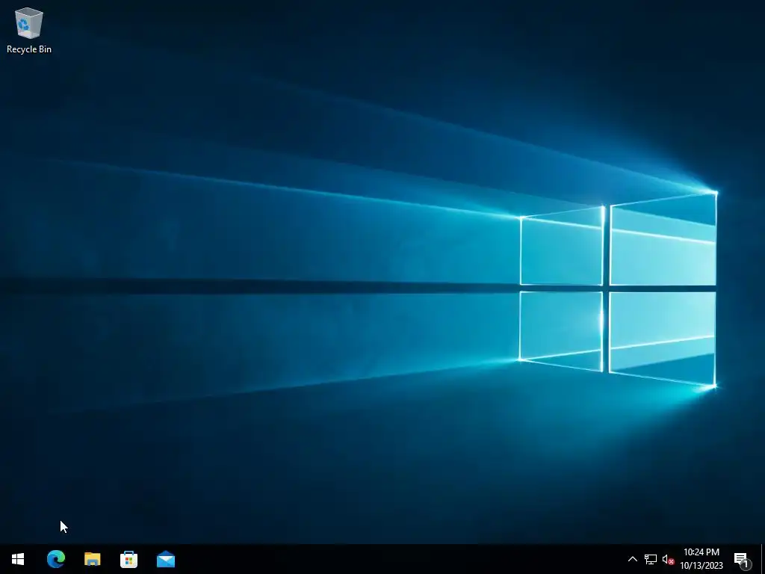Screen dimensions: 765x574
Task: Launch Microsoft Edge from the taskbar
Action: [55, 559]
